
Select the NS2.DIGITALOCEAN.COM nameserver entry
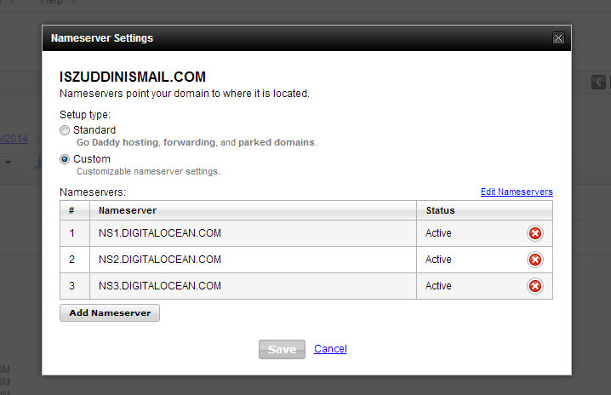[x=159, y=260]
